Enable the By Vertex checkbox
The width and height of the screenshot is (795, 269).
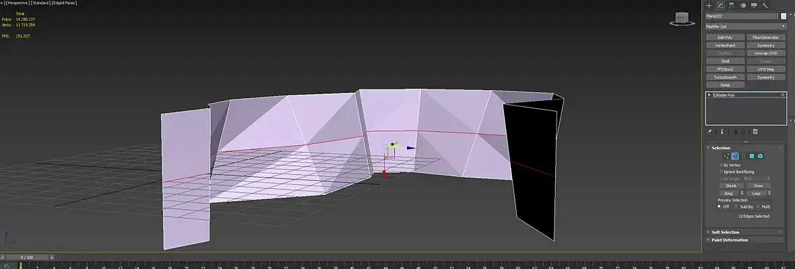pos(722,165)
